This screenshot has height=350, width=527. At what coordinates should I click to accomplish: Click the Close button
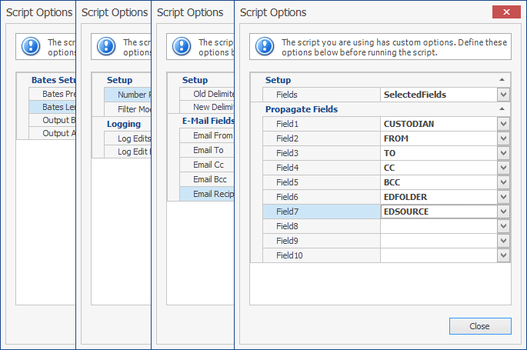click(479, 326)
